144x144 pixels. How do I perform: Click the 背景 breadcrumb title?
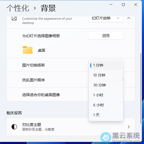(48, 8)
